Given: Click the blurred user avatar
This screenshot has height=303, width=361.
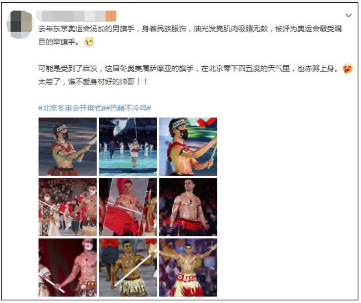Looking at the screenshot, I should (19, 24).
